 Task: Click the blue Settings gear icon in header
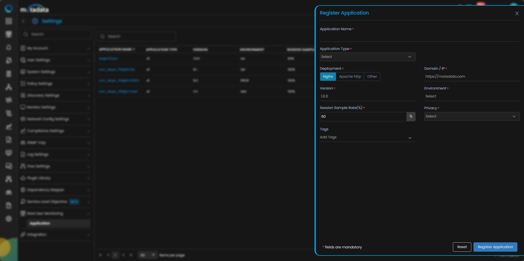(x=35, y=21)
